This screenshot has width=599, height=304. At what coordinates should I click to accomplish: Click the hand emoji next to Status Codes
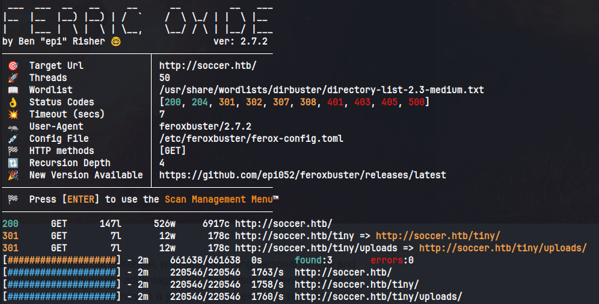click(x=12, y=102)
